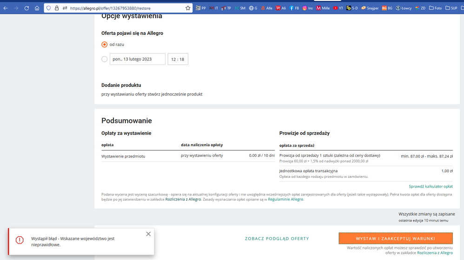Click the browser forward arrow
This screenshot has width=464, height=260.
[16, 8]
